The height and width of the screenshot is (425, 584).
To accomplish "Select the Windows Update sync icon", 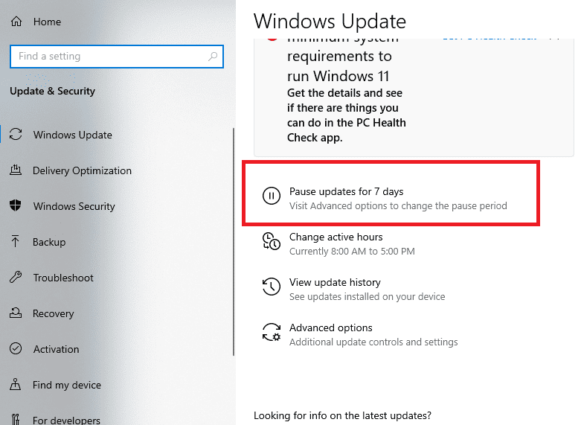I will [x=16, y=135].
